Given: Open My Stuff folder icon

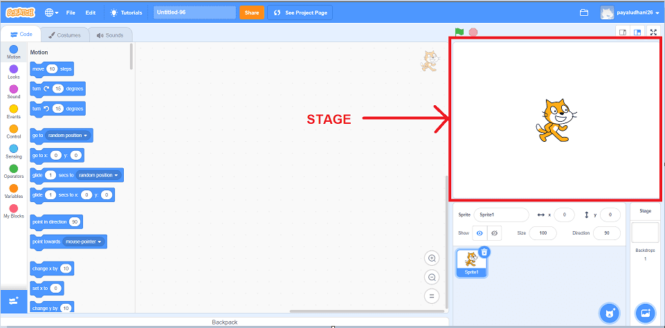Looking at the screenshot, I should coord(584,12).
